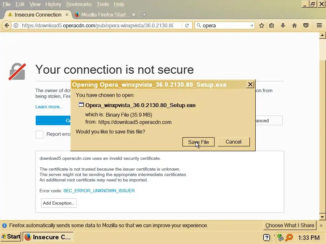This screenshot has height=244, width=326.
Task: Click the Insecure C... taskbar button
Action: coord(48,237)
